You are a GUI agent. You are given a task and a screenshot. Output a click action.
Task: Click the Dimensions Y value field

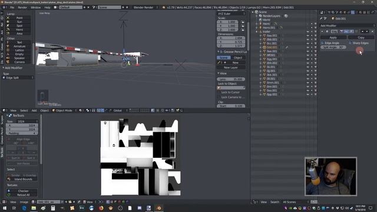231,42
